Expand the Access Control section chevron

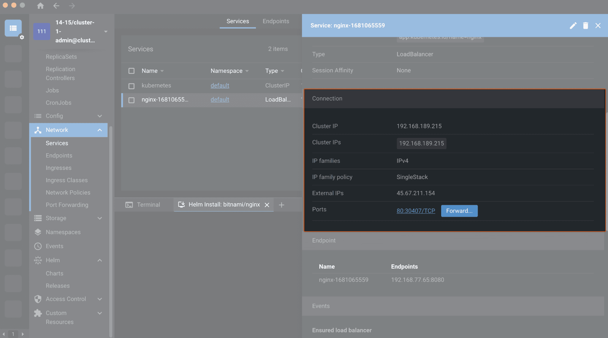pos(100,299)
